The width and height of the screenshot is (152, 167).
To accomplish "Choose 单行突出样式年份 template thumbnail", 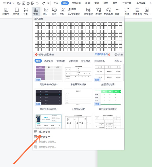I will 49,97.
